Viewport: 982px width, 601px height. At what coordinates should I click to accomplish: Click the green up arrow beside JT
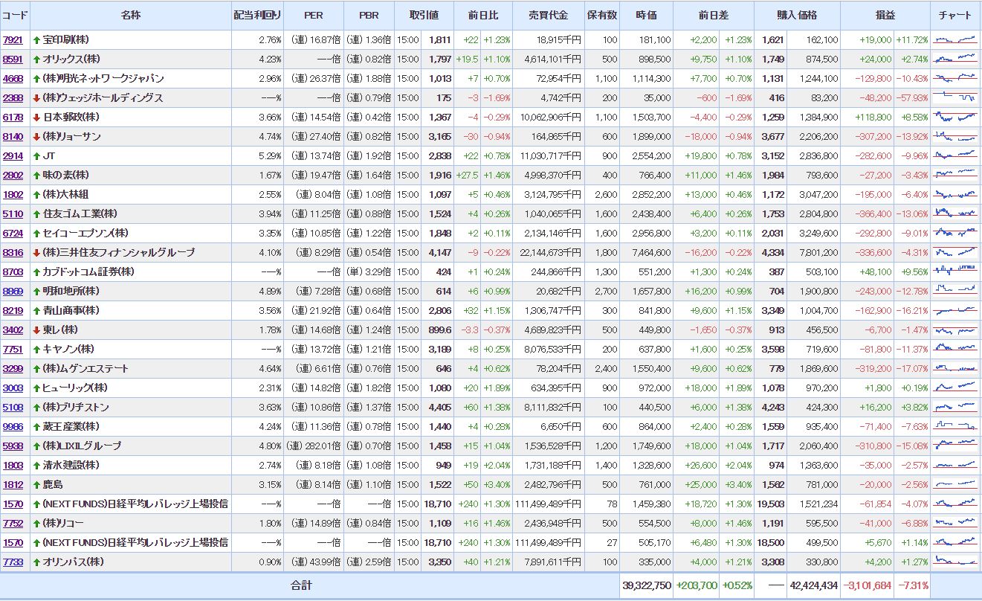[36, 155]
